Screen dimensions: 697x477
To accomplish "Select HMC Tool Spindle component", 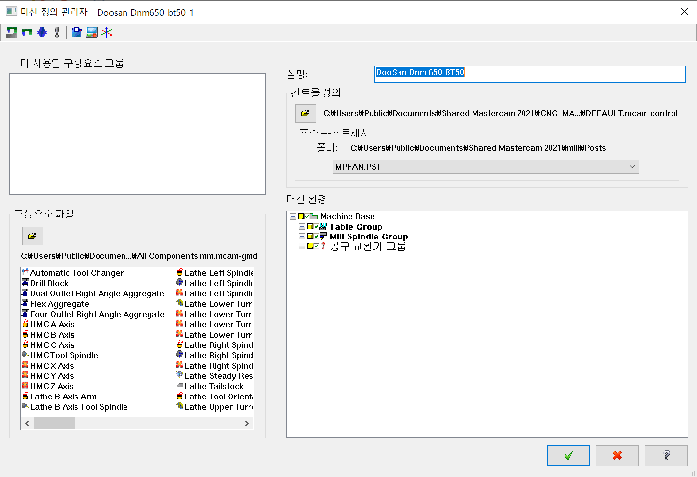I will coord(60,355).
